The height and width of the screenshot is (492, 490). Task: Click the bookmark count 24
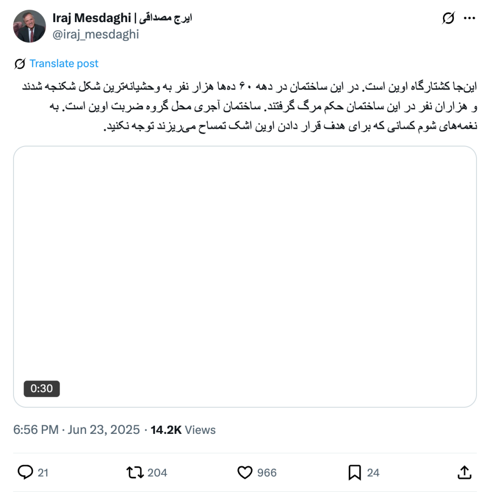(x=373, y=473)
